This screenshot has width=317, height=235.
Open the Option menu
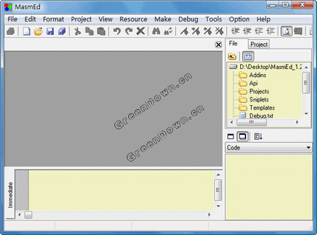(x=239, y=19)
